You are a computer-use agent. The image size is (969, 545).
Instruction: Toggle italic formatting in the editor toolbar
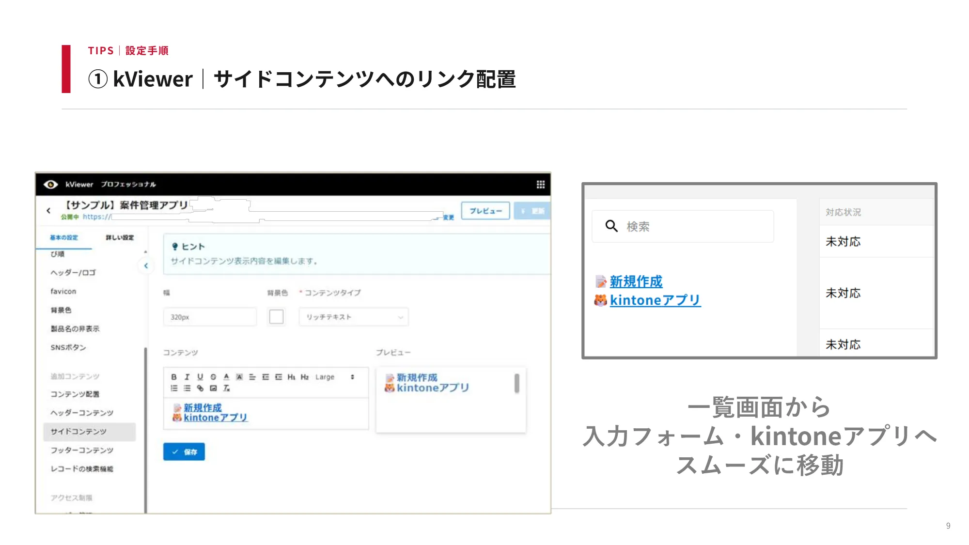coord(187,377)
